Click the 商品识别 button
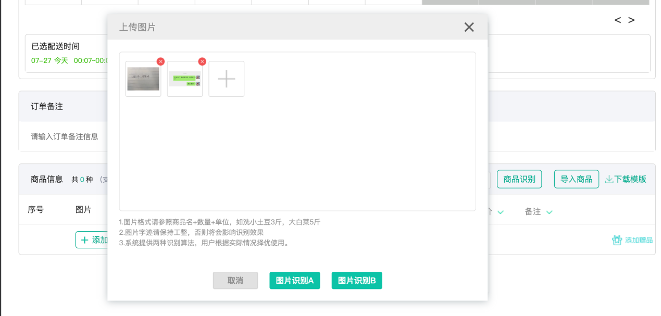This screenshot has width=661, height=316. (519, 179)
